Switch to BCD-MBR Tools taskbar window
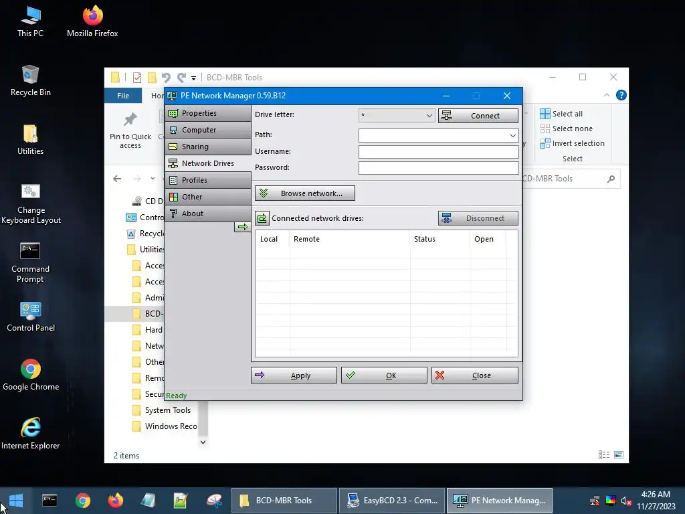 coord(284,501)
